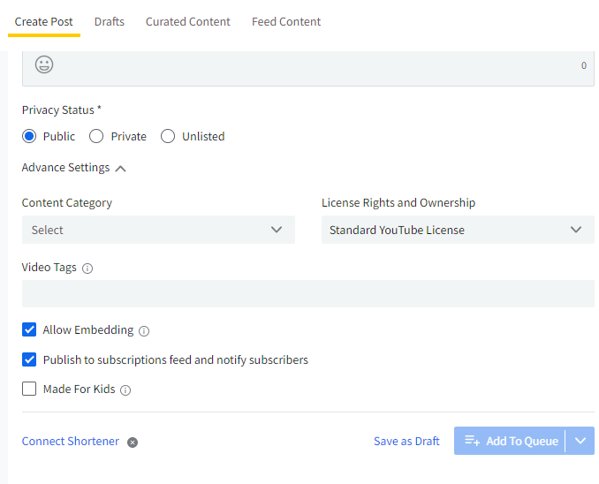
Task: Click the Connect Shortener link
Action: 71,442
